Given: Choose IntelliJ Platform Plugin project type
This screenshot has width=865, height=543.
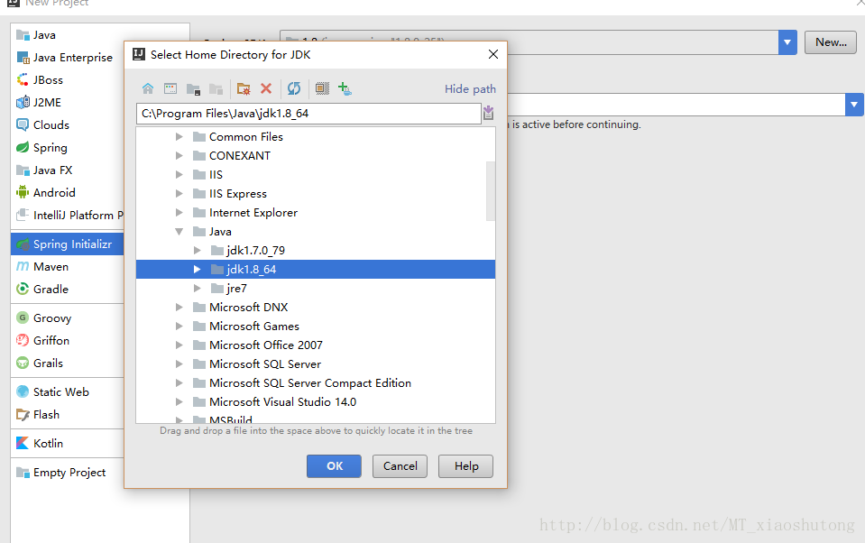Looking at the screenshot, I should point(66,216).
